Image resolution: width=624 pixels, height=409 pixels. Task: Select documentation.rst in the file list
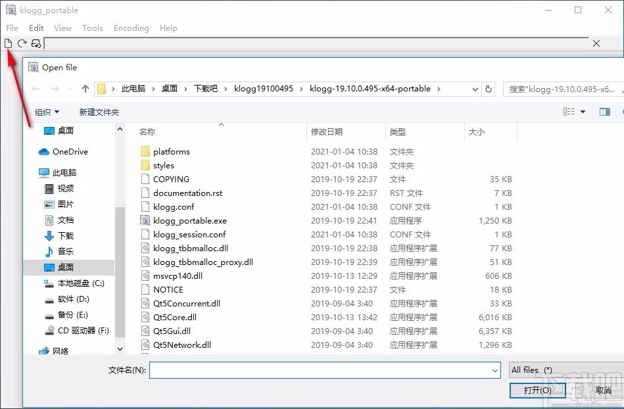coord(188,193)
